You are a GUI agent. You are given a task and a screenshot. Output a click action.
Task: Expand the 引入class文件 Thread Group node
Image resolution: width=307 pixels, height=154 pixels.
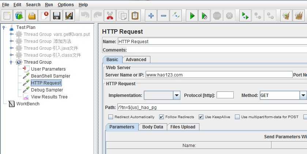[12, 55]
